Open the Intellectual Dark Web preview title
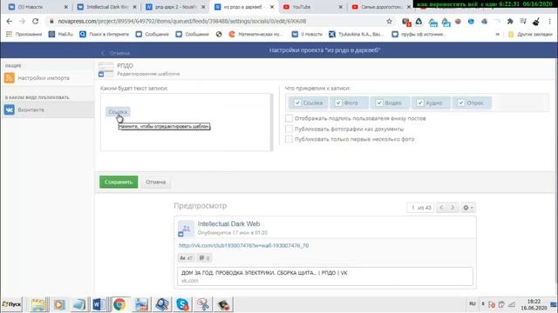This screenshot has height=313, width=558. click(228, 224)
